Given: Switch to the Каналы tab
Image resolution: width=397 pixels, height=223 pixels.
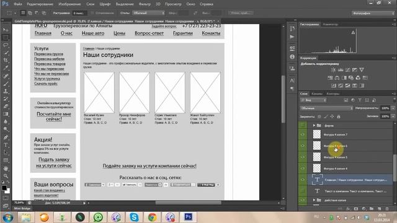Looking at the screenshot, I should [x=317, y=94].
